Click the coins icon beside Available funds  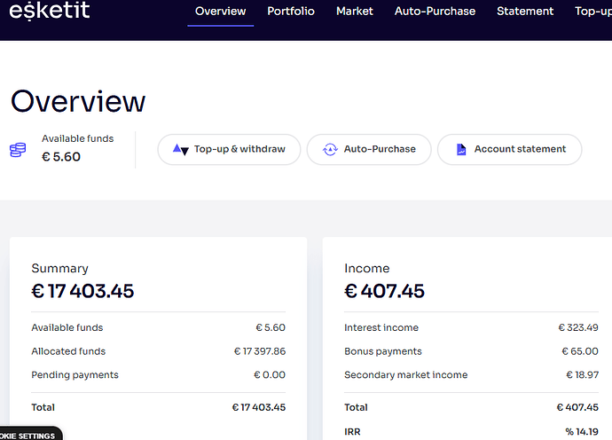pyautogui.click(x=18, y=150)
